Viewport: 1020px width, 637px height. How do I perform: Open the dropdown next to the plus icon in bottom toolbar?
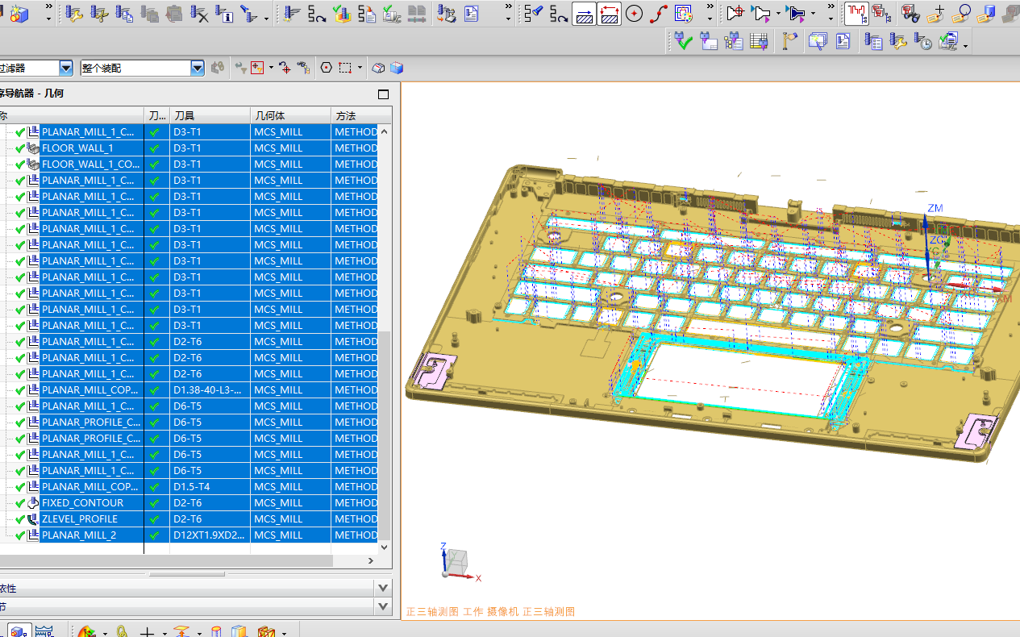164,633
